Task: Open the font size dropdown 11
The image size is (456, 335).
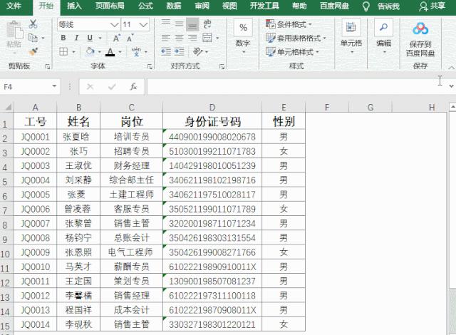Action: click(x=143, y=25)
